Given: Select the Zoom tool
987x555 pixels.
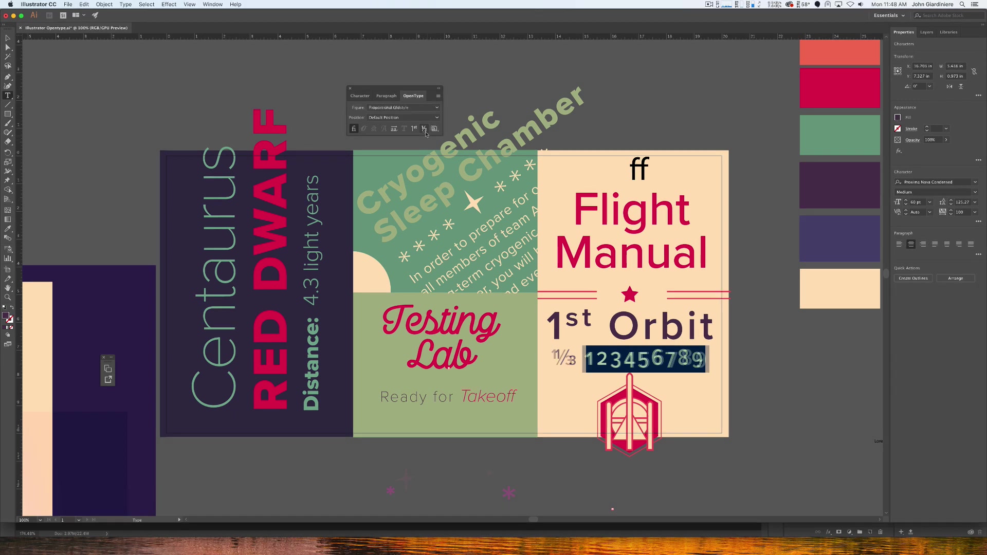Looking at the screenshot, I should point(8,297).
